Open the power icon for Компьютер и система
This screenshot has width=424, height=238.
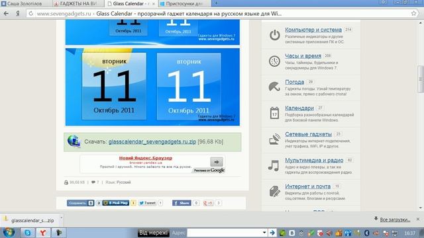click(x=274, y=35)
